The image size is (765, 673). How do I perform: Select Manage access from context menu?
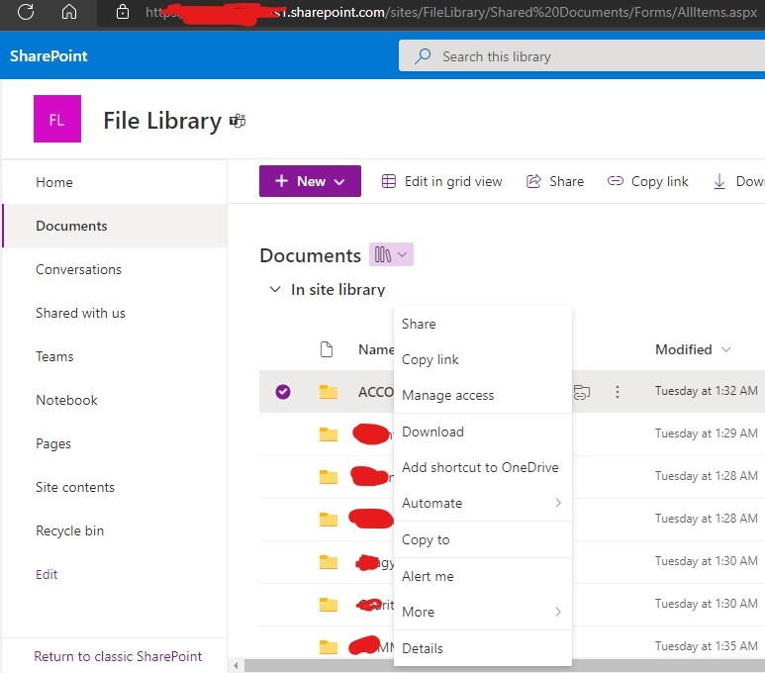483,395
